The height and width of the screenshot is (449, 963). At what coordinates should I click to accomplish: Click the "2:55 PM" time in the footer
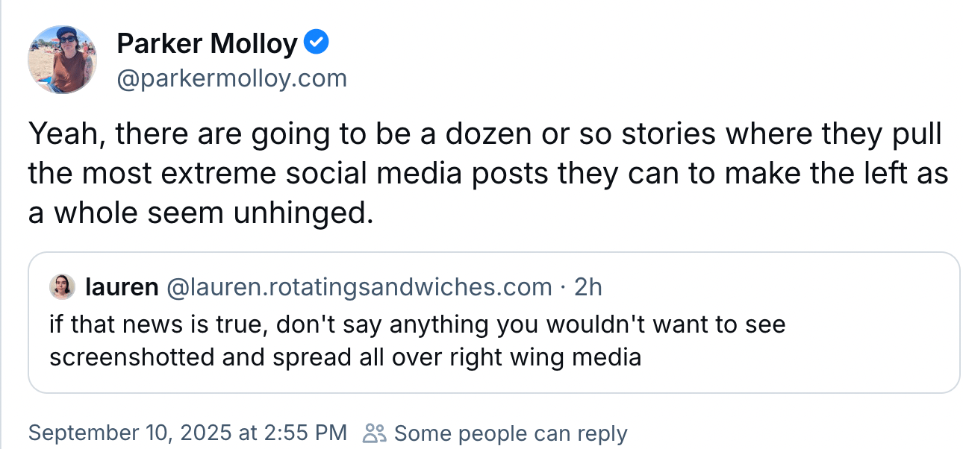point(307,433)
